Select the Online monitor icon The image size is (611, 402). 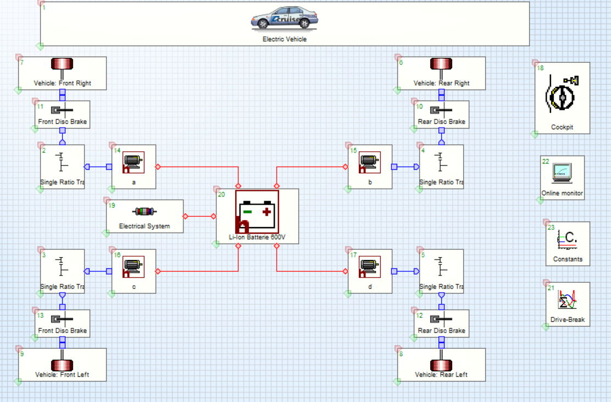tap(562, 173)
